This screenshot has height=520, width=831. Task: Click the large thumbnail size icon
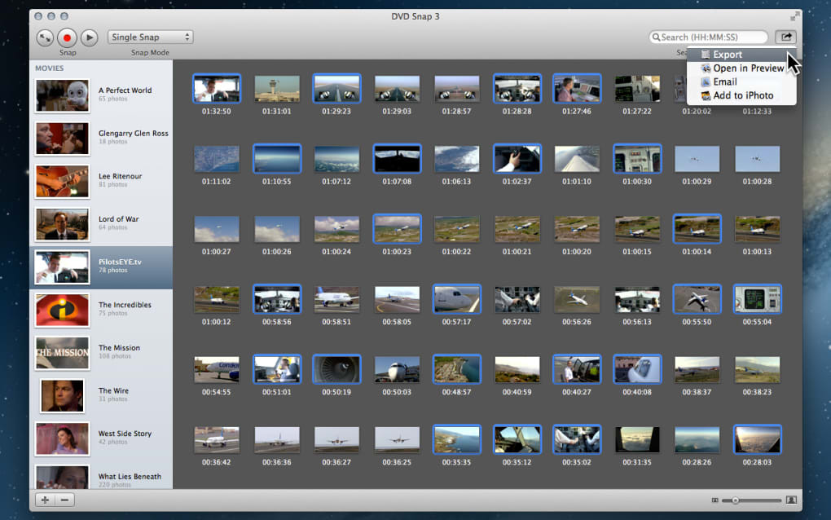pyautogui.click(x=790, y=500)
